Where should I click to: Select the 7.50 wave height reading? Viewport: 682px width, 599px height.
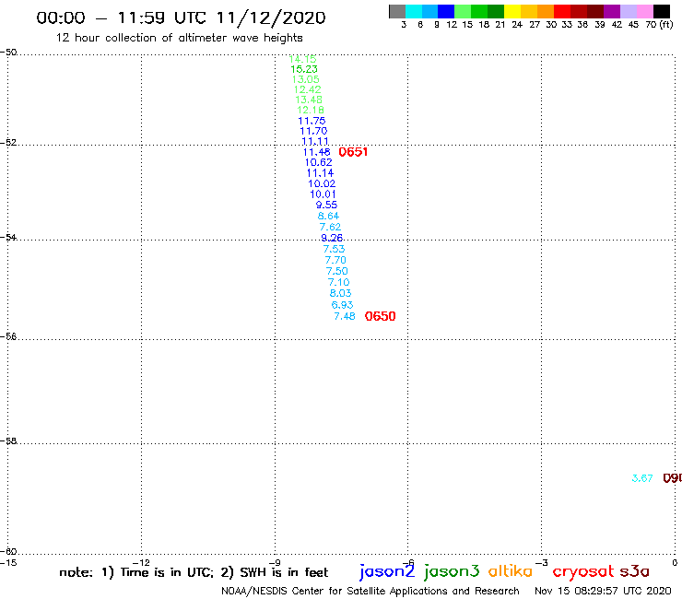pyautogui.click(x=337, y=271)
